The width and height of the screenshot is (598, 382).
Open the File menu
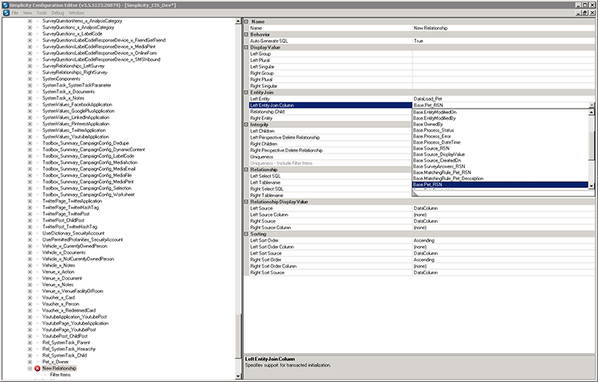click(x=15, y=13)
